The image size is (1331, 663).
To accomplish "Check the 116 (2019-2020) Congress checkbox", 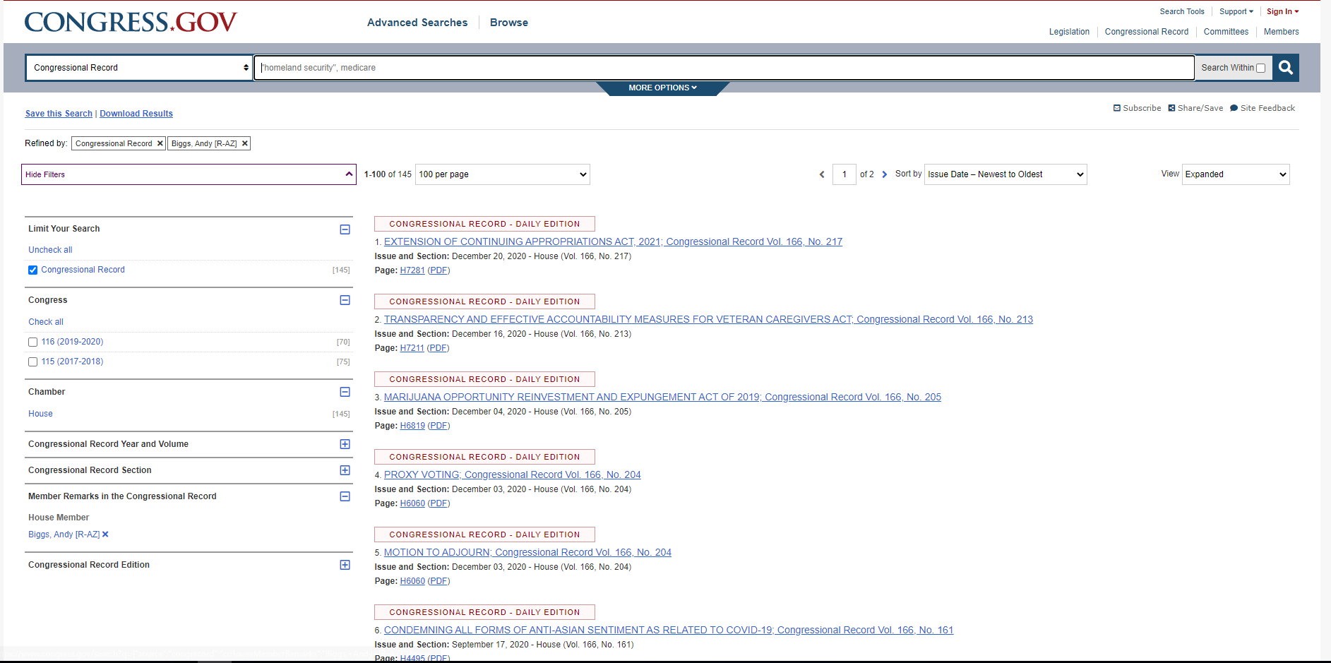I will [32, 342].
